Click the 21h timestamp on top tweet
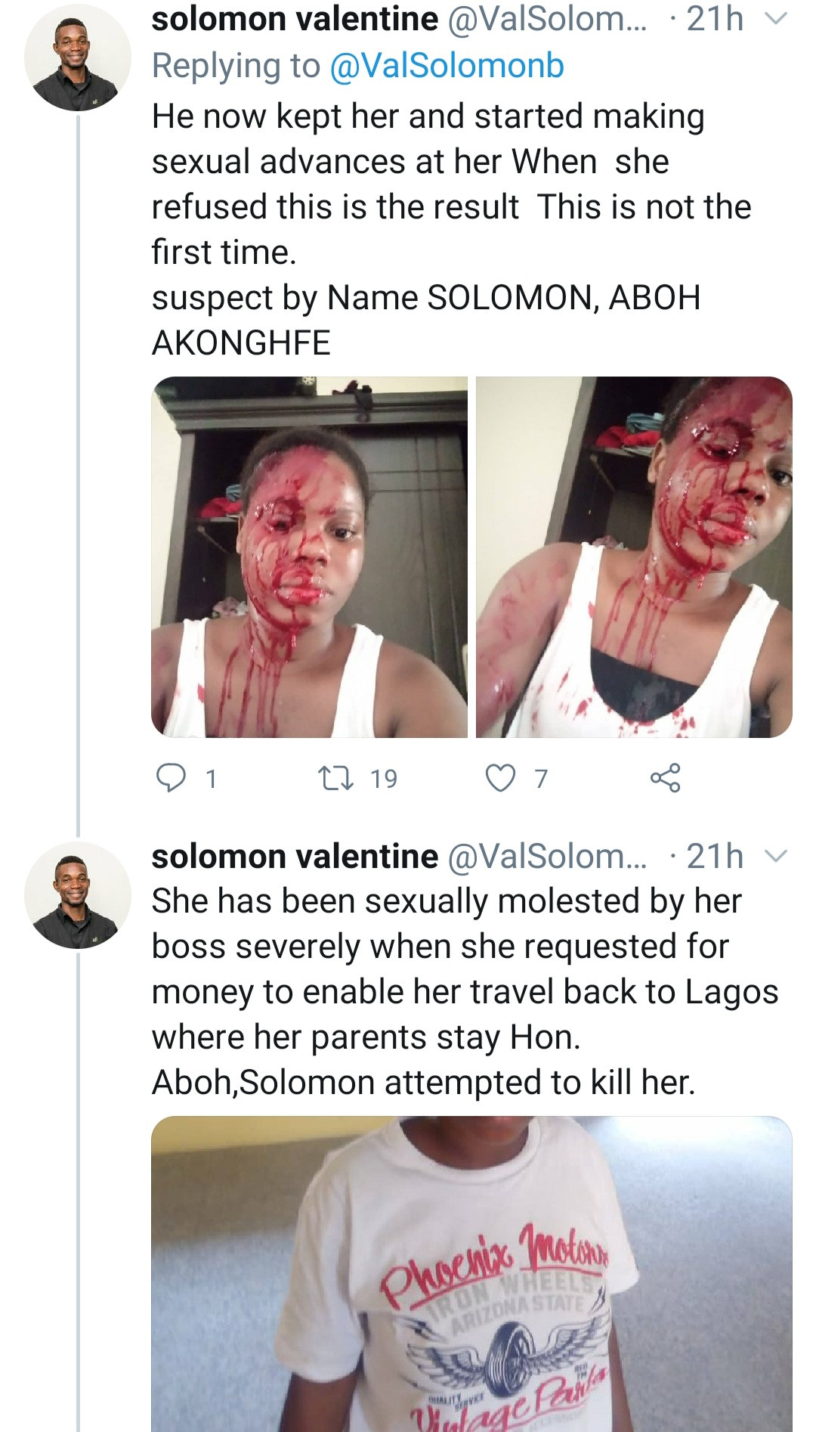Viewport: 816px width, 1432px height. coord(715,19)
